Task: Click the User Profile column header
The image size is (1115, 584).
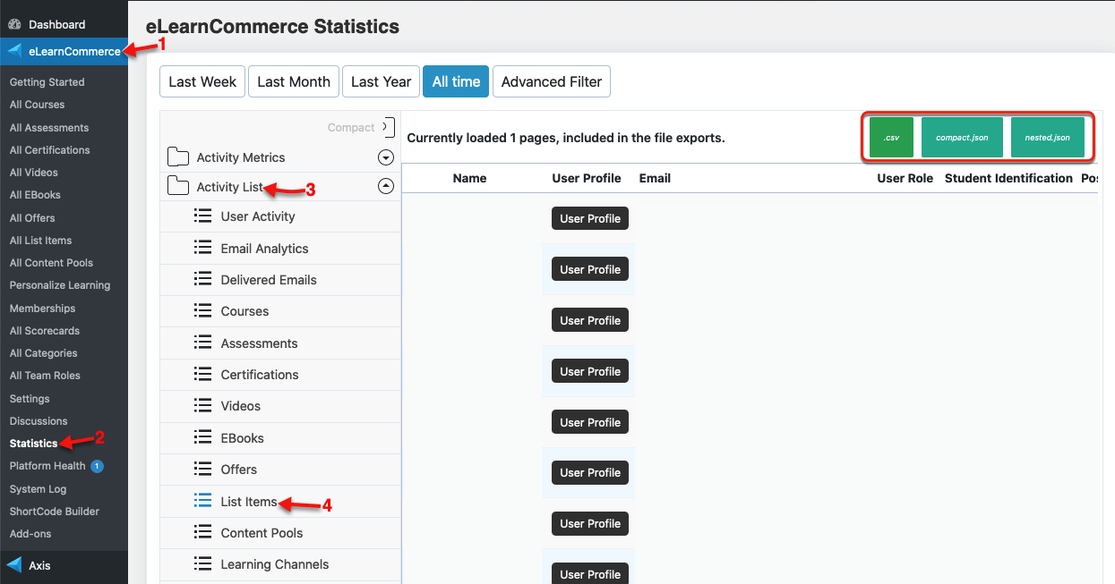Action: [x=587, y=178]
